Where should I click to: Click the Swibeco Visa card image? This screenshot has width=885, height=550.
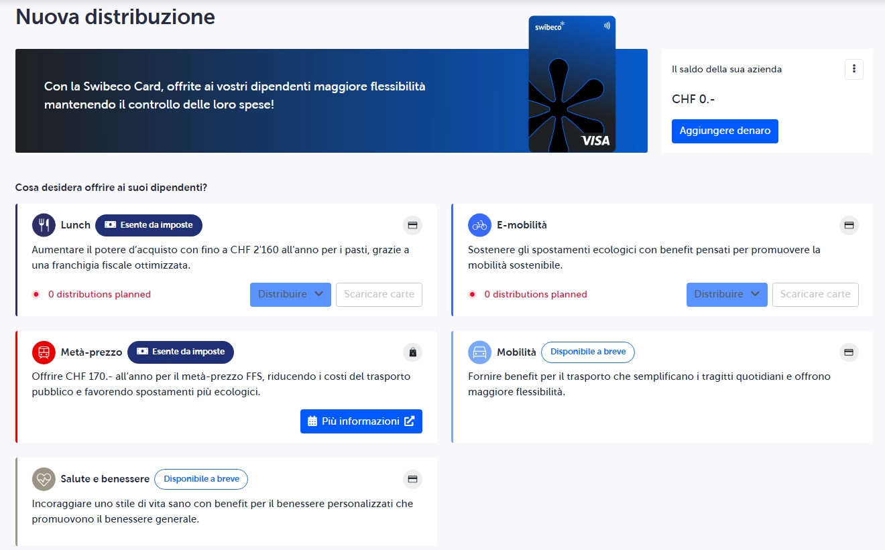(572, 84)
